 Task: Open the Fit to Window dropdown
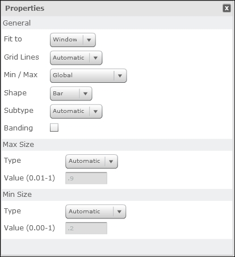point(73,40)
